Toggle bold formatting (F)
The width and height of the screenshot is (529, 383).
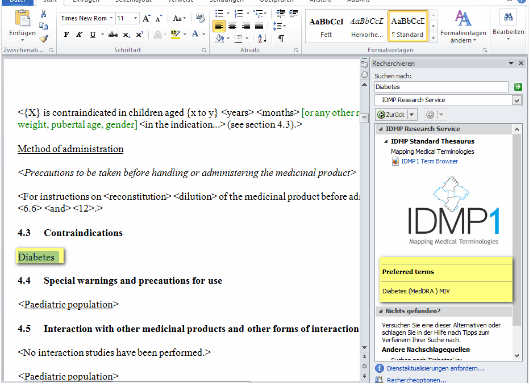[x=66, y=35]
